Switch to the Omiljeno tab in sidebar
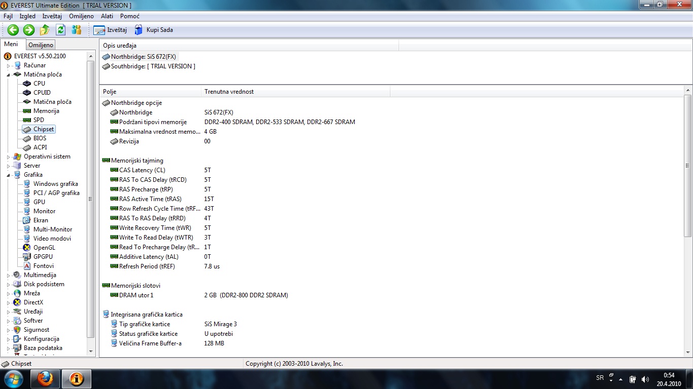This screenshot has width=693, height=389. 41,45
